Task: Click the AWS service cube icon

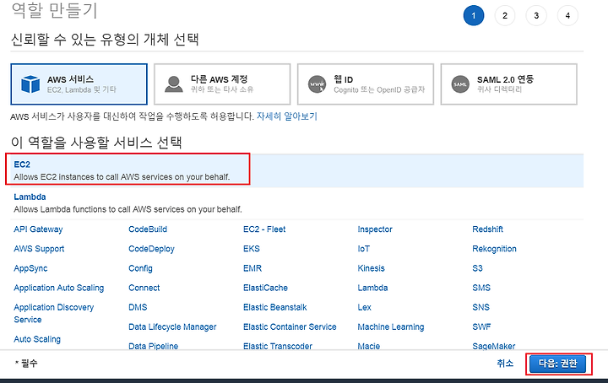Action: 30,84
